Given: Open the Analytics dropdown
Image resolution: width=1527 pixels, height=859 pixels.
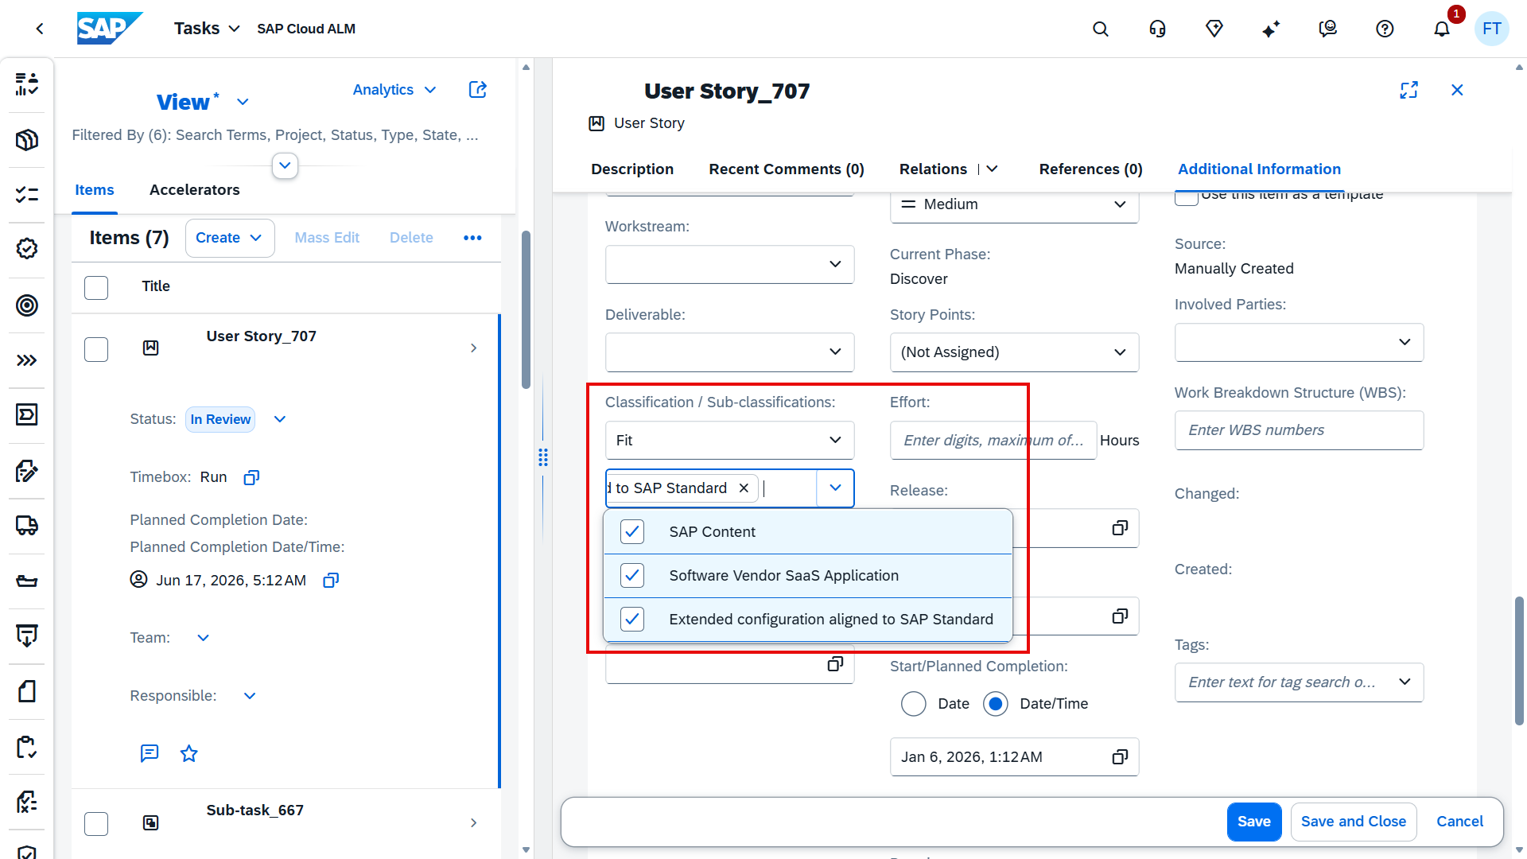Looking at the screenshot, I should point(394,90).
